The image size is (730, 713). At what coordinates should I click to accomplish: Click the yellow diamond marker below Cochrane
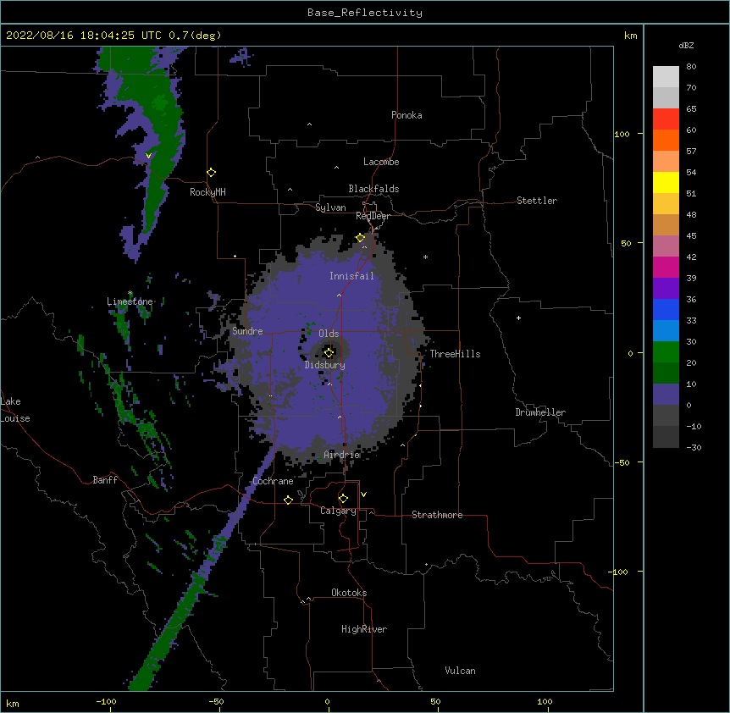pyautogui.click(x=288, y=500)
